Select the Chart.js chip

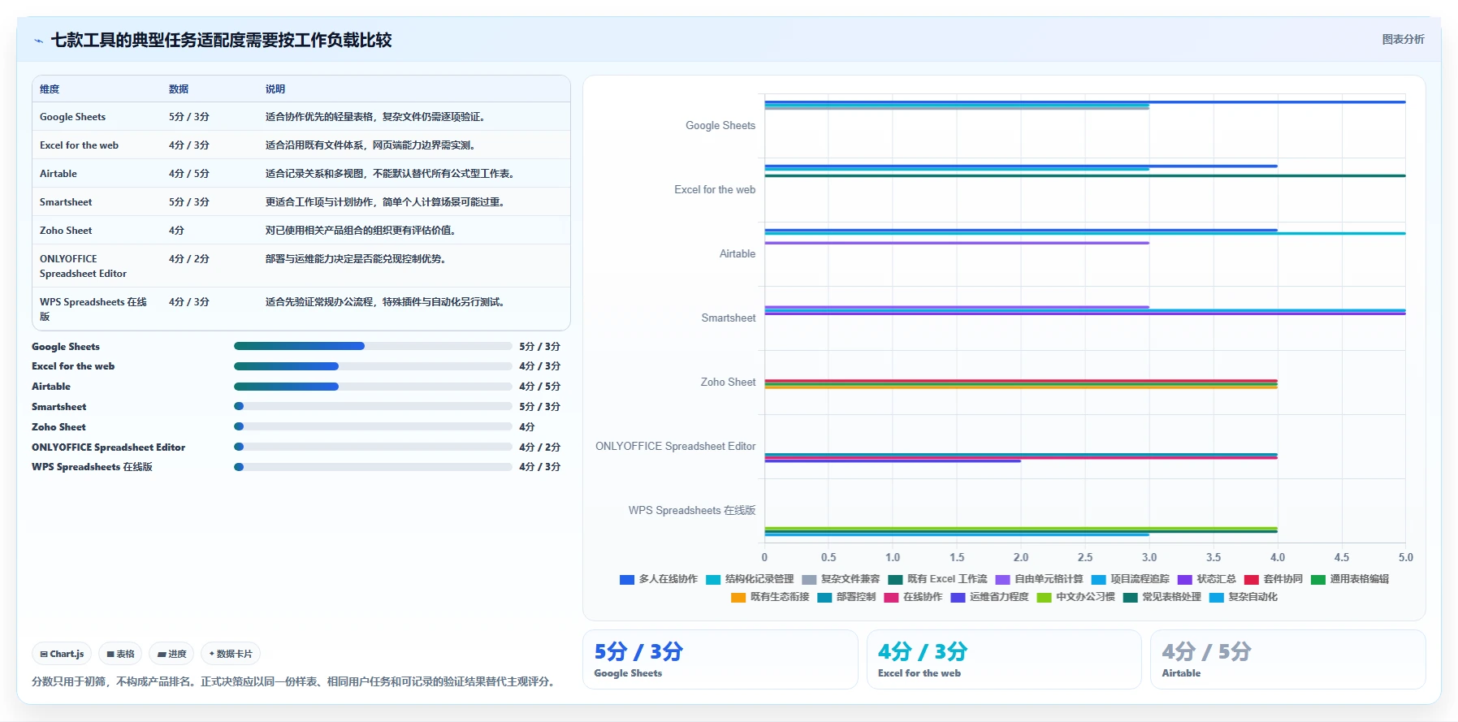tap(62, 654)
